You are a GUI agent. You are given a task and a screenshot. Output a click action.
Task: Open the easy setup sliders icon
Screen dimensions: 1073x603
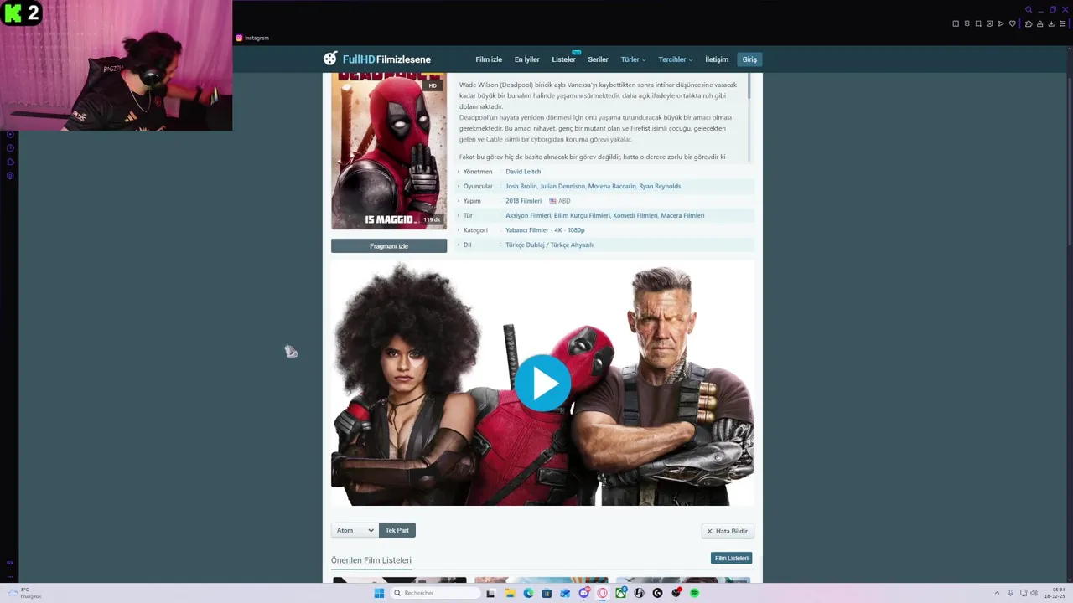click(1063, 23)
